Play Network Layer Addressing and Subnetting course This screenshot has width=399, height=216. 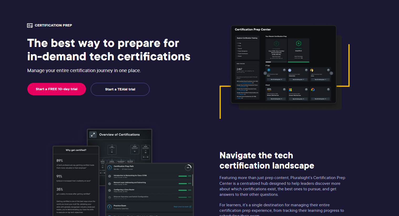tap(110, 183)
